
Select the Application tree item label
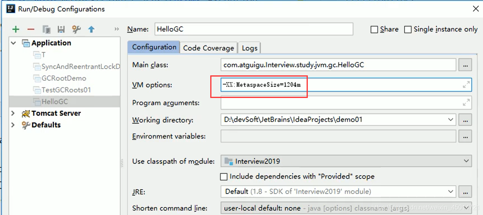pos(51,43)
